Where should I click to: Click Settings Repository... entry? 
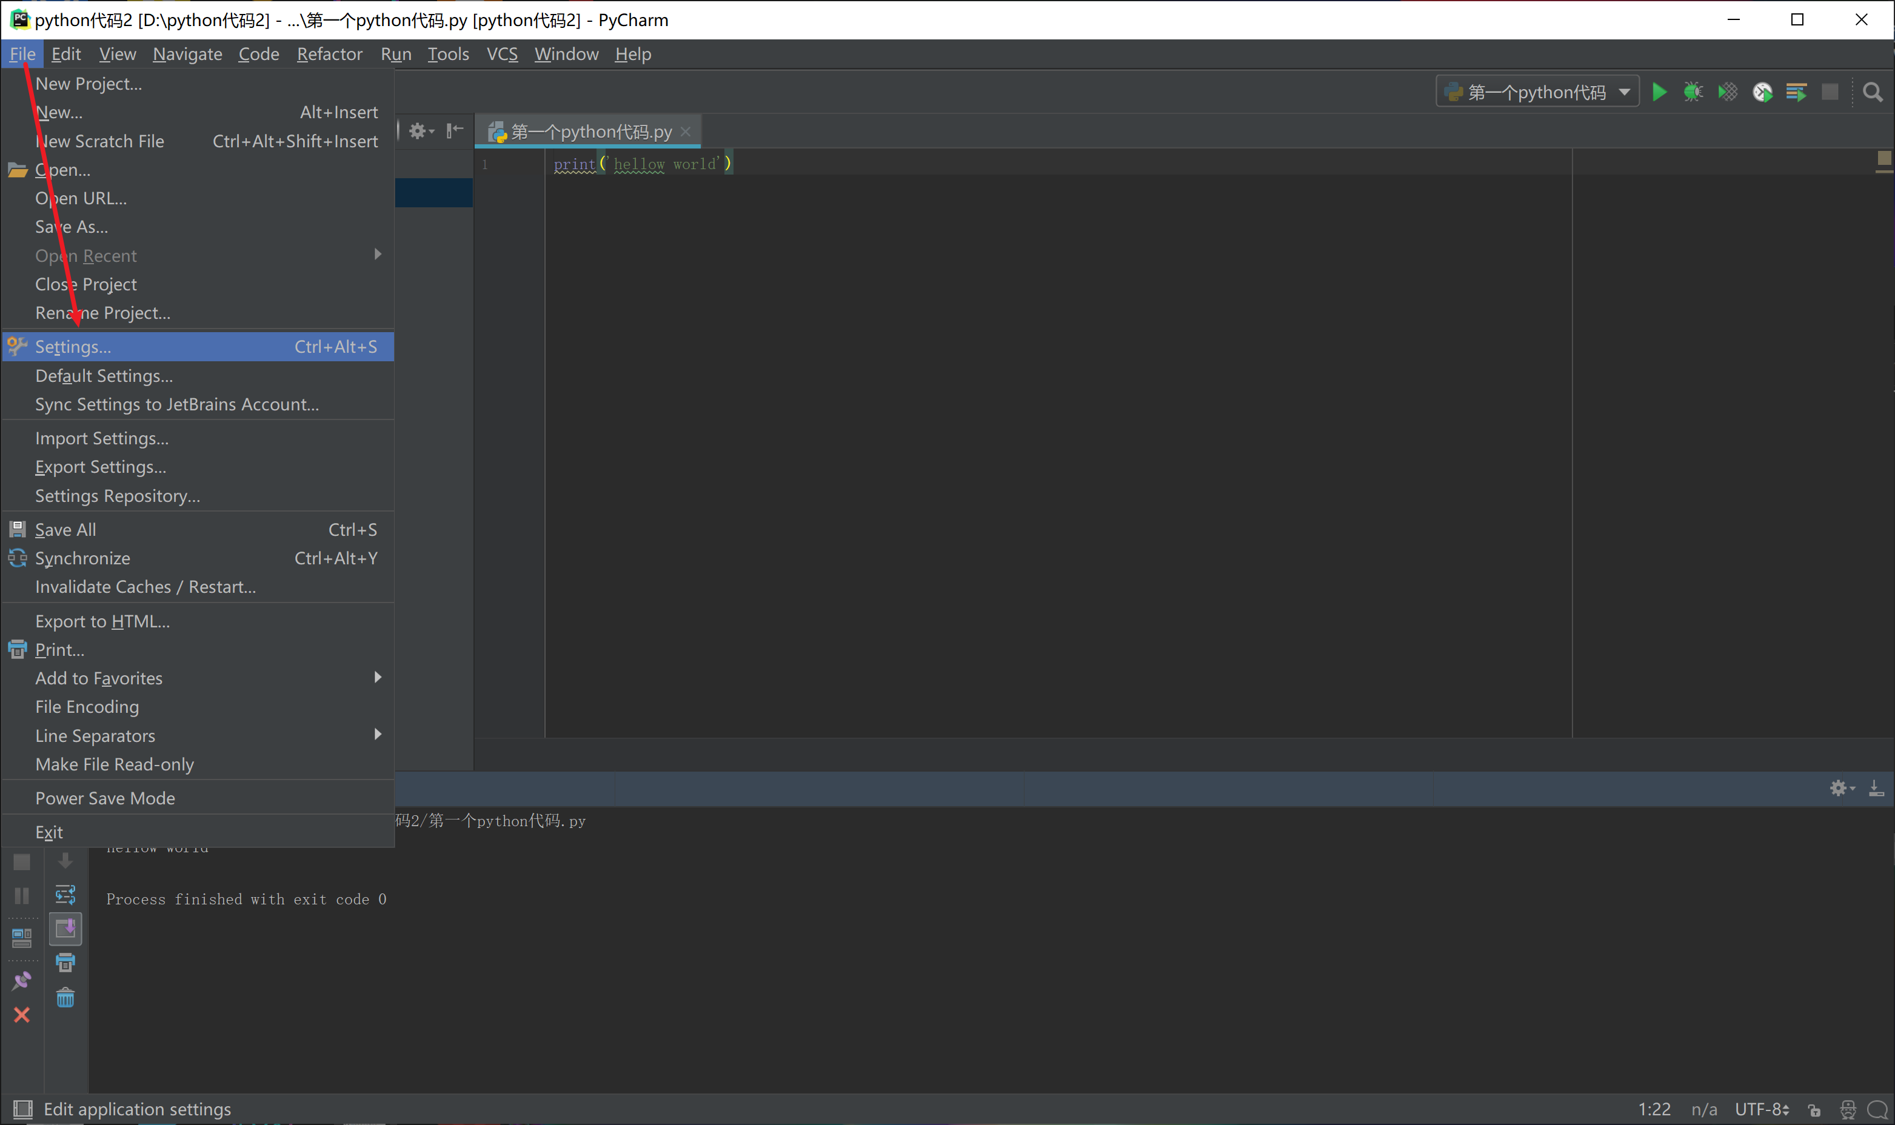pyautogui.click(x=199, y=496)
